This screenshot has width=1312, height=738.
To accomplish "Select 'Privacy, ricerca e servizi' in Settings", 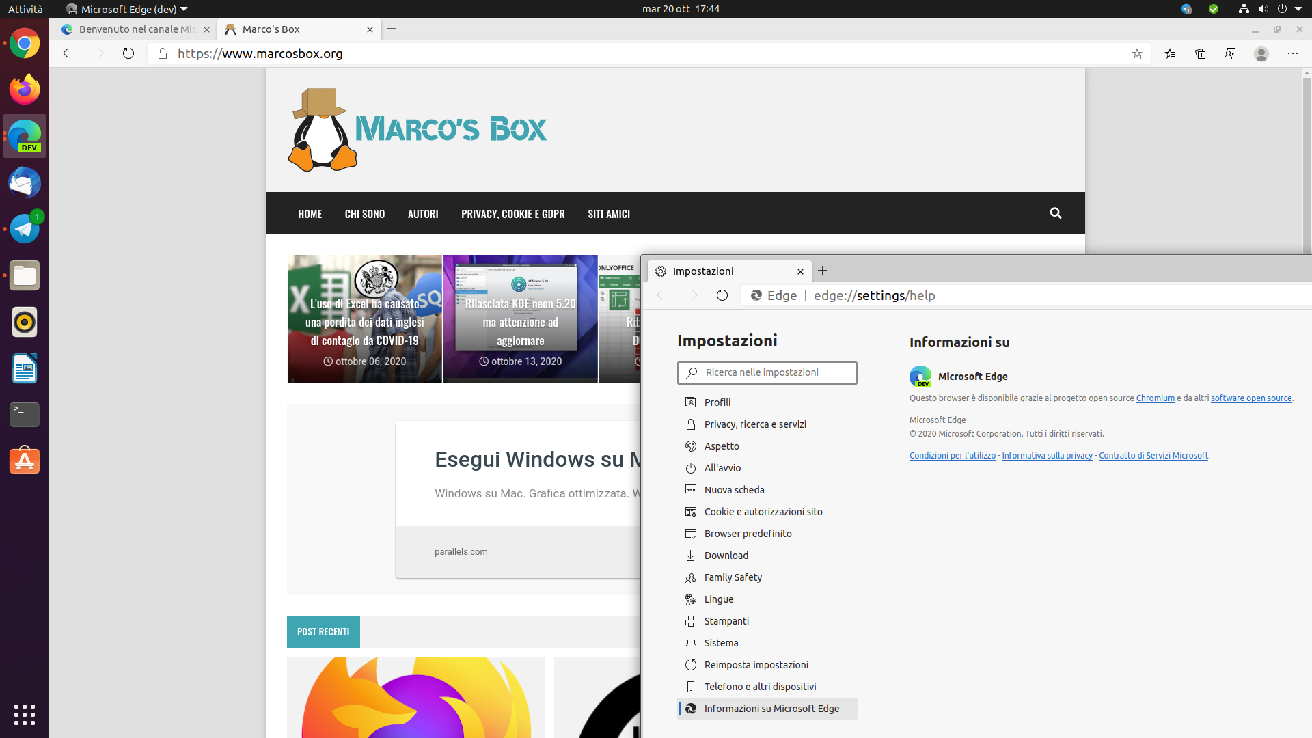I will tap(755, 424).
